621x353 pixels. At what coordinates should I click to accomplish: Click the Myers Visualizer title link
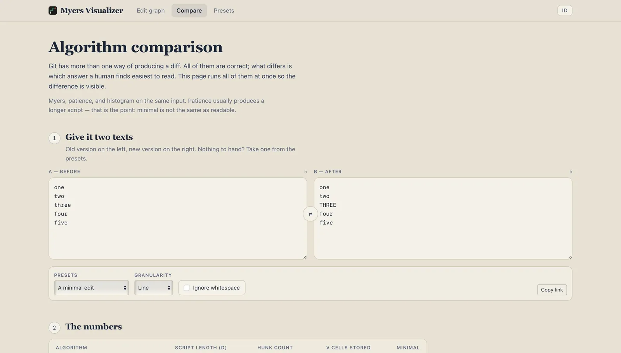[92, 10]
